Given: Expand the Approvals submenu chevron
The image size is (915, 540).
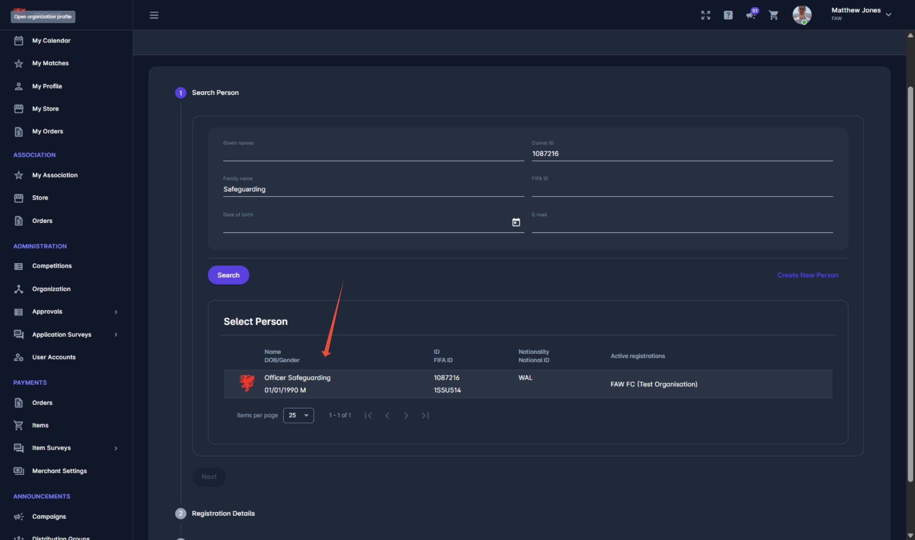Looking at the screenshot, I should (116, 312).
